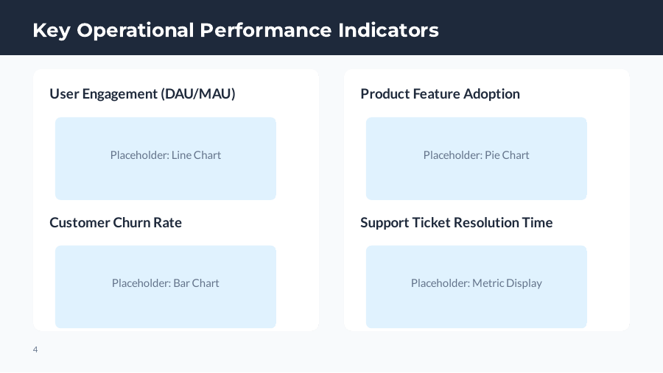The height and width of the screenshot is (373, 663).
Task: Click the Customer Churn Rate heading
Action: 116,223
